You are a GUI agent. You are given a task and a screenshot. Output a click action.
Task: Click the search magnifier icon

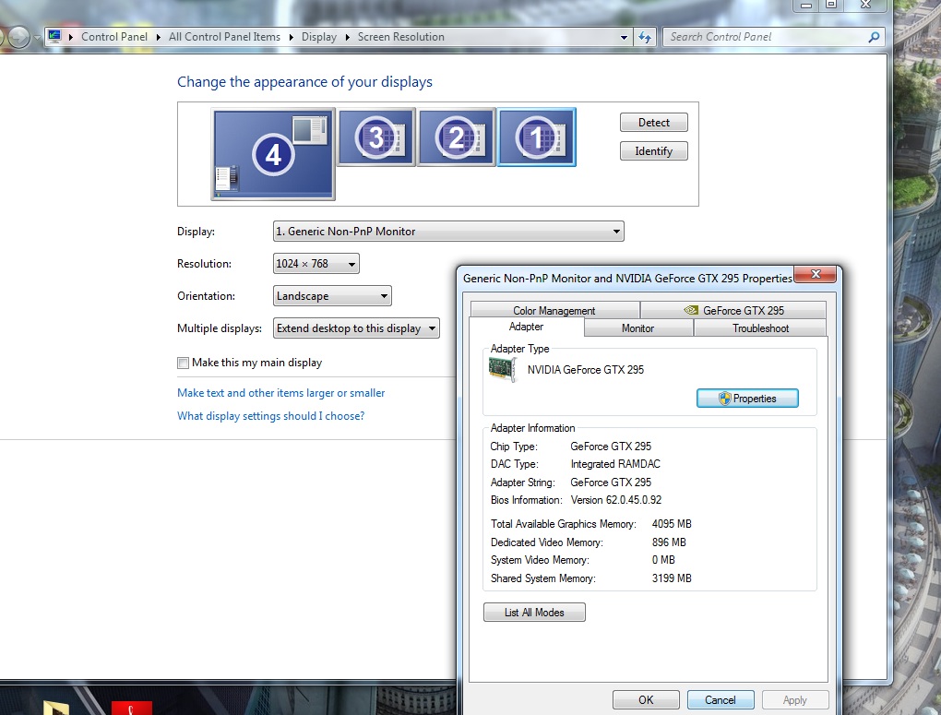click(875, 37)
